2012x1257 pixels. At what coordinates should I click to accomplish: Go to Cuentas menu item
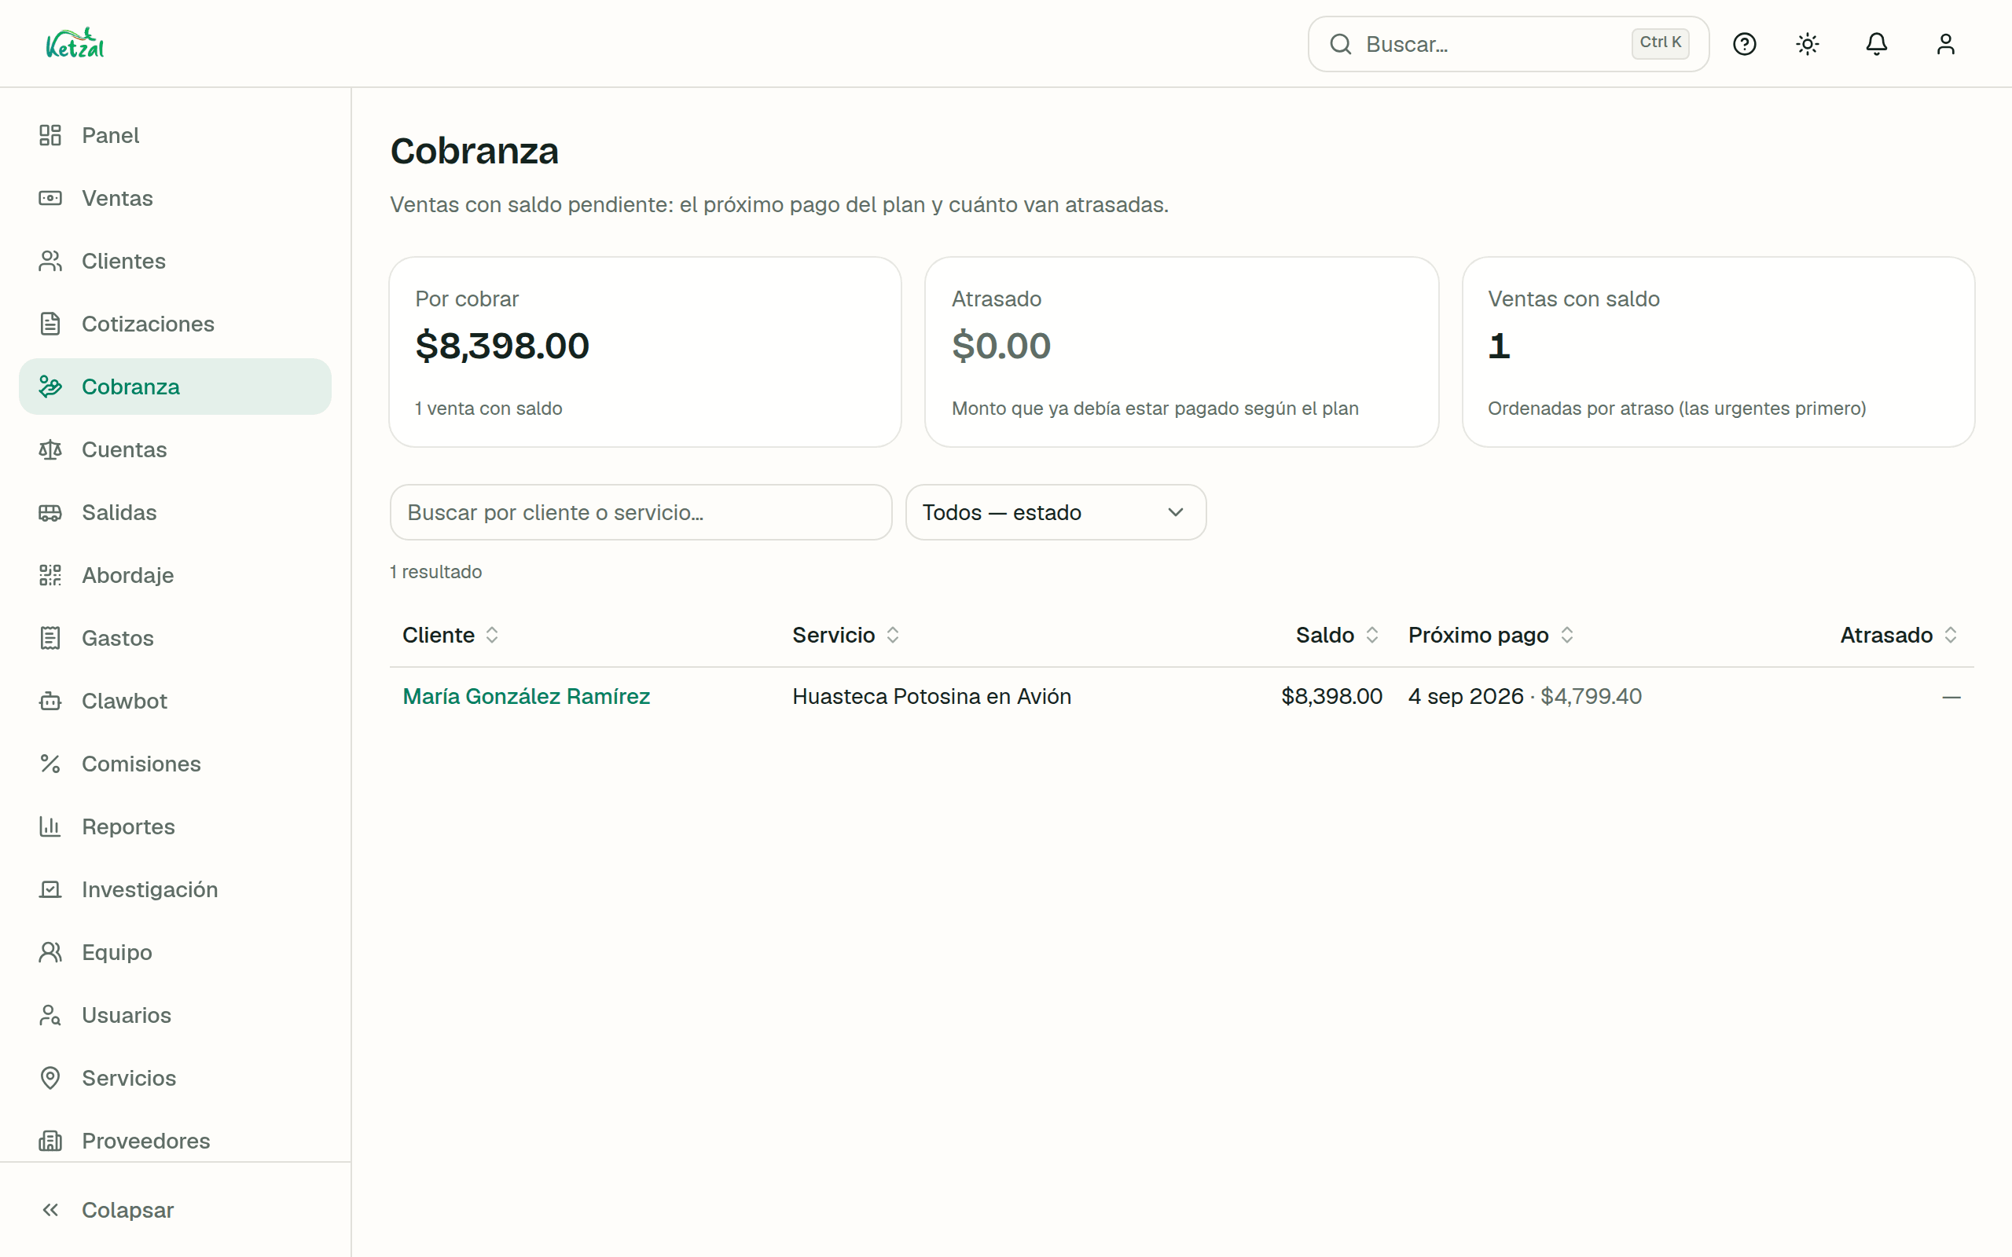174,449
